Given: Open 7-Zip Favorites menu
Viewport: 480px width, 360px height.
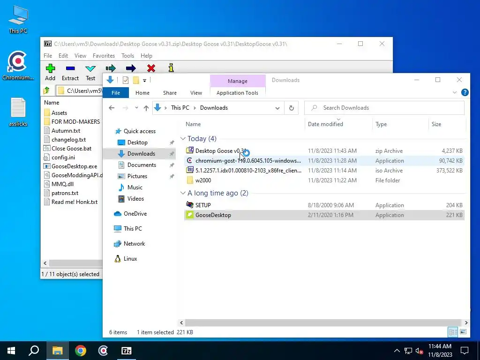Looking at the screenshot, I should click(104, 56).
